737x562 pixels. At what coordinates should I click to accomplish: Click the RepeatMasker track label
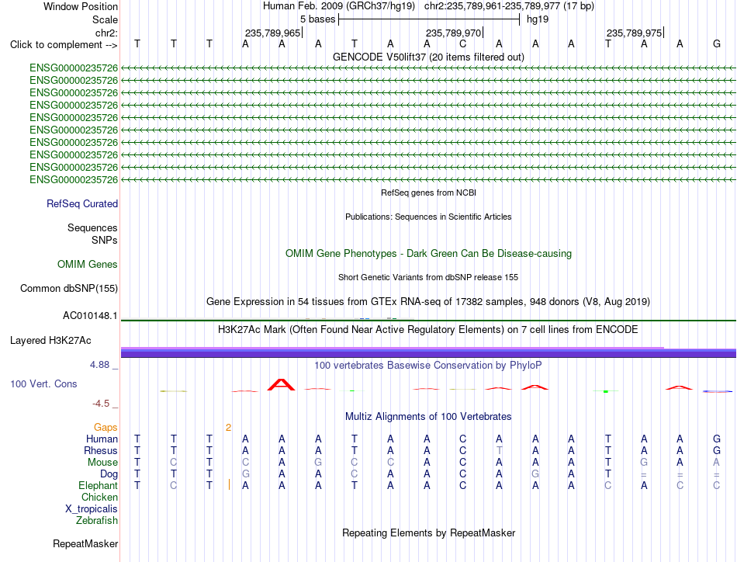click(x=85, y=543)
